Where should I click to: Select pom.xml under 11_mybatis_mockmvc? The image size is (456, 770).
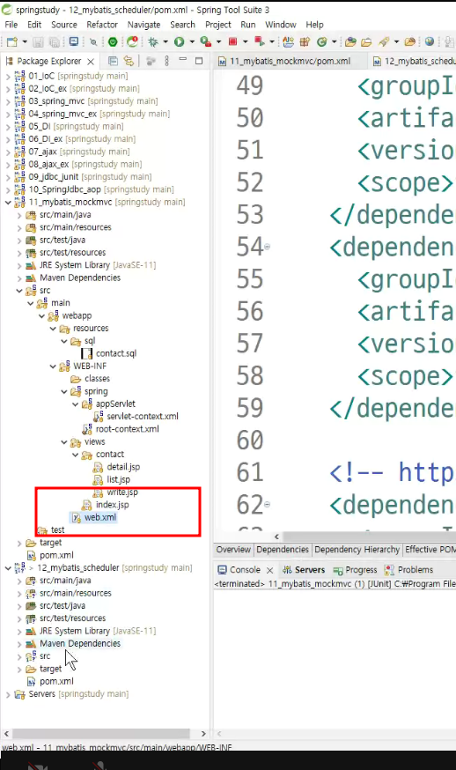56,555
